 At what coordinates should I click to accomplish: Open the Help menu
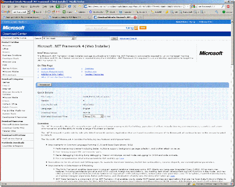pos(52,6)
